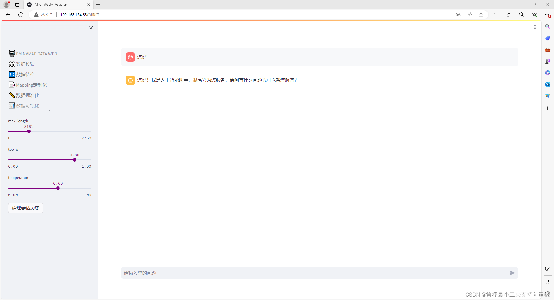Click the refresh-arrows icon beside 数据转换
This screenshot has height=300, width=554.
12,74
